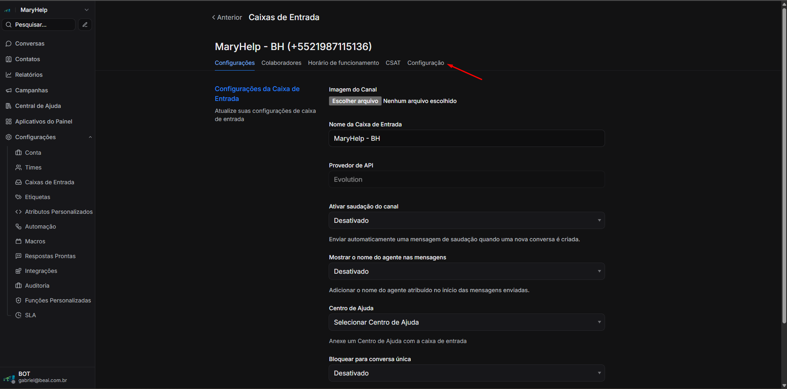Click the Automação icon in sidebar
Image resolution: width=787 pixels, height=389 pixels.
pyautogui.click(x=18, y=227)
